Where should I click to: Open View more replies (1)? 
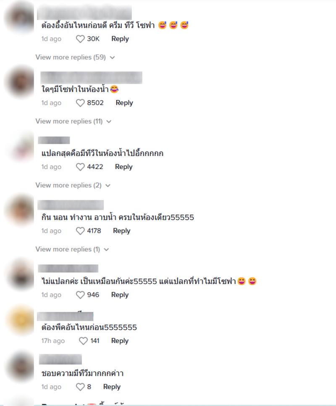pyautogui.click(x=72, y=249)
